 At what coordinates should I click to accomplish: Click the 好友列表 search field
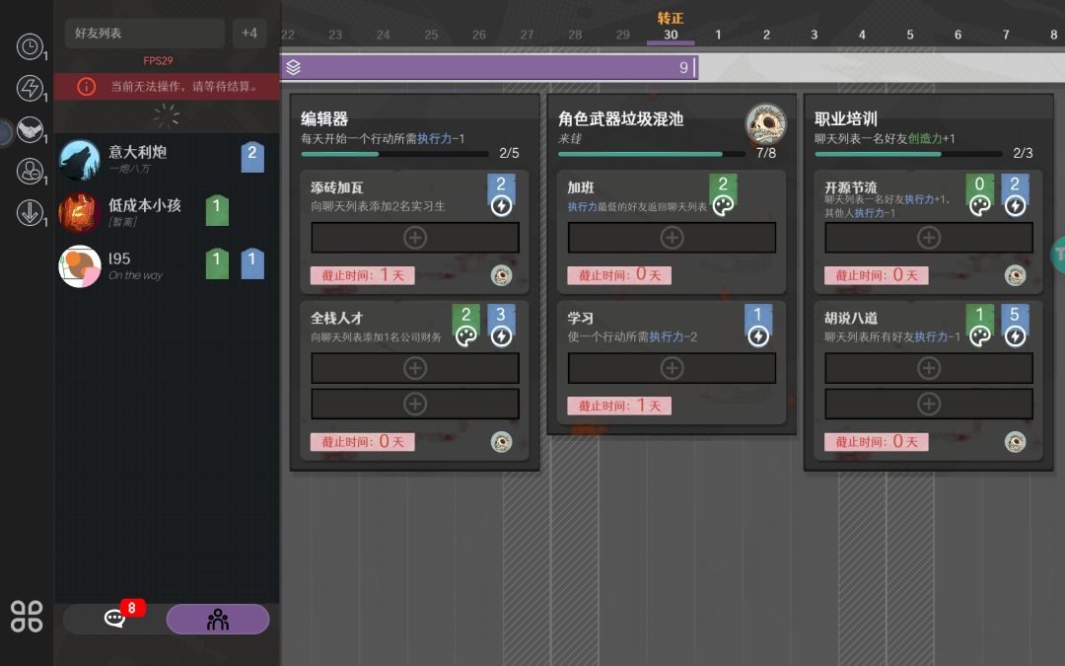(145, 34)
